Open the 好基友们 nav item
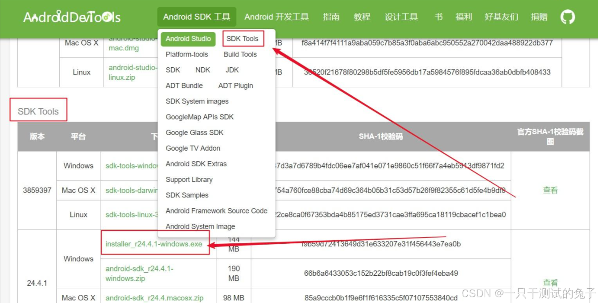The width and height of the screenshot is (598, 303). point(502,17)
